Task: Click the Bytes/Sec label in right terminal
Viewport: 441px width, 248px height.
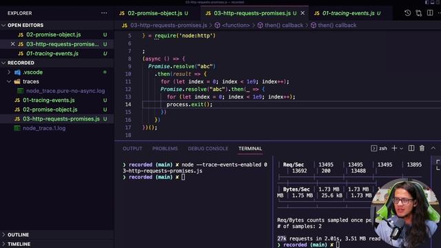Action: pyautogui.click(x=296, y=189)
